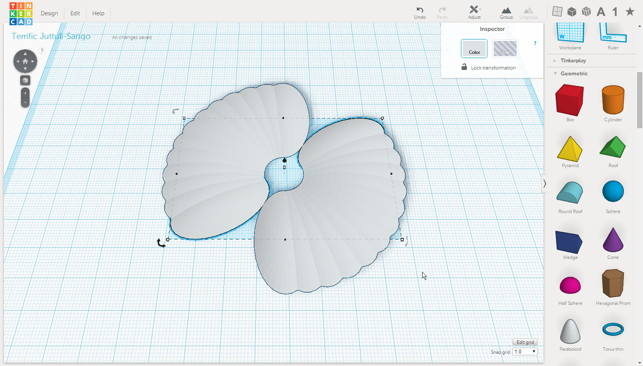The width and height of the screenshot is (643, 366).
Task: Click the Edit grid button
Action: coord(525,342)
